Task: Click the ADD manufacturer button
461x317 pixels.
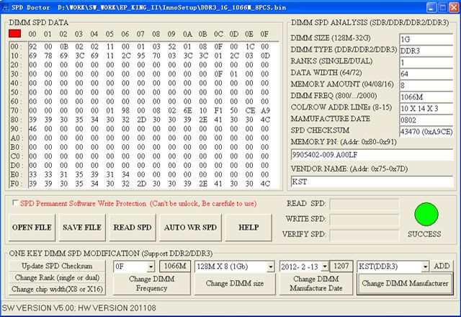Action: pos(442,266)
